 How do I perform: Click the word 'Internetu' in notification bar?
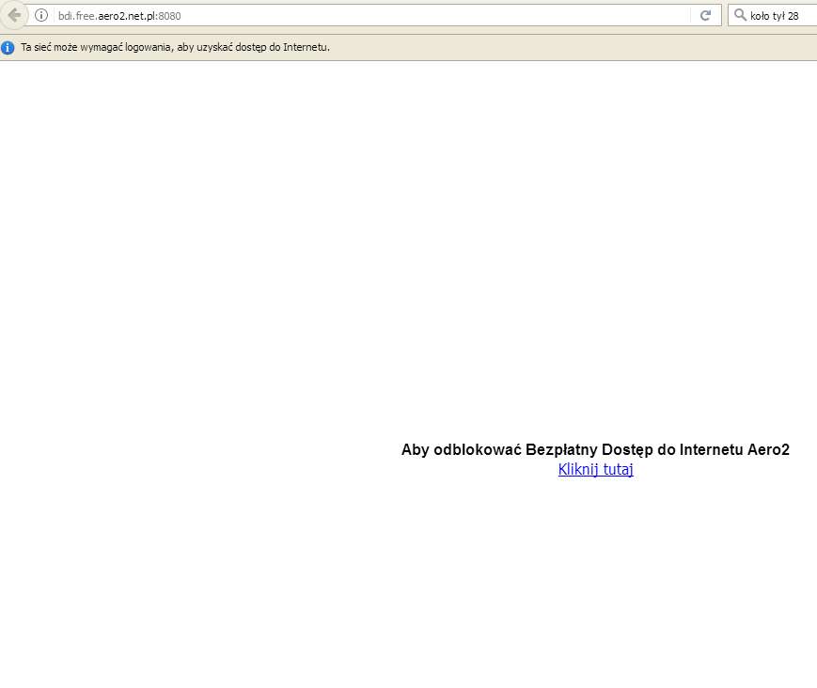[x=306, y=48]
